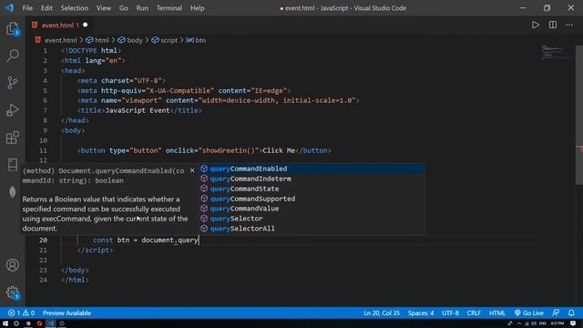The width and height of the screenshot is (583, 328).
Task: Open the Source Control view
Action: point(12,83)
